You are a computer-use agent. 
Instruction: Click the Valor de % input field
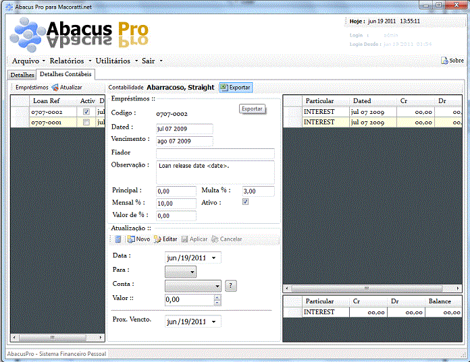coord(176,216)
